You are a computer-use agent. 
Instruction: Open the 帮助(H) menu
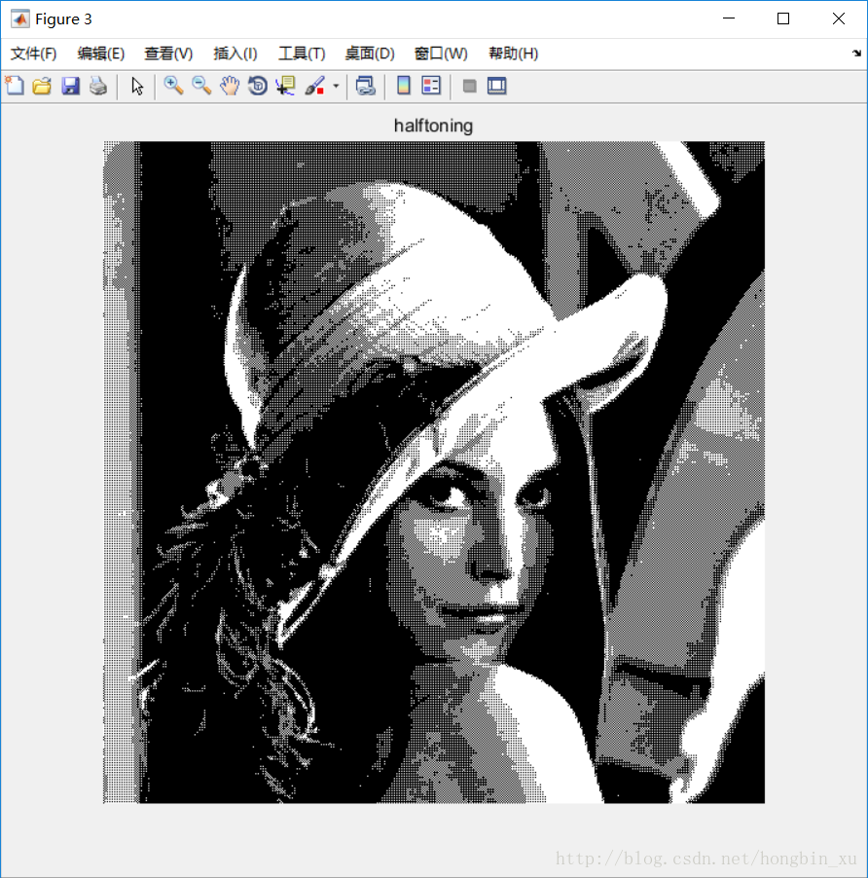point(513,54)
